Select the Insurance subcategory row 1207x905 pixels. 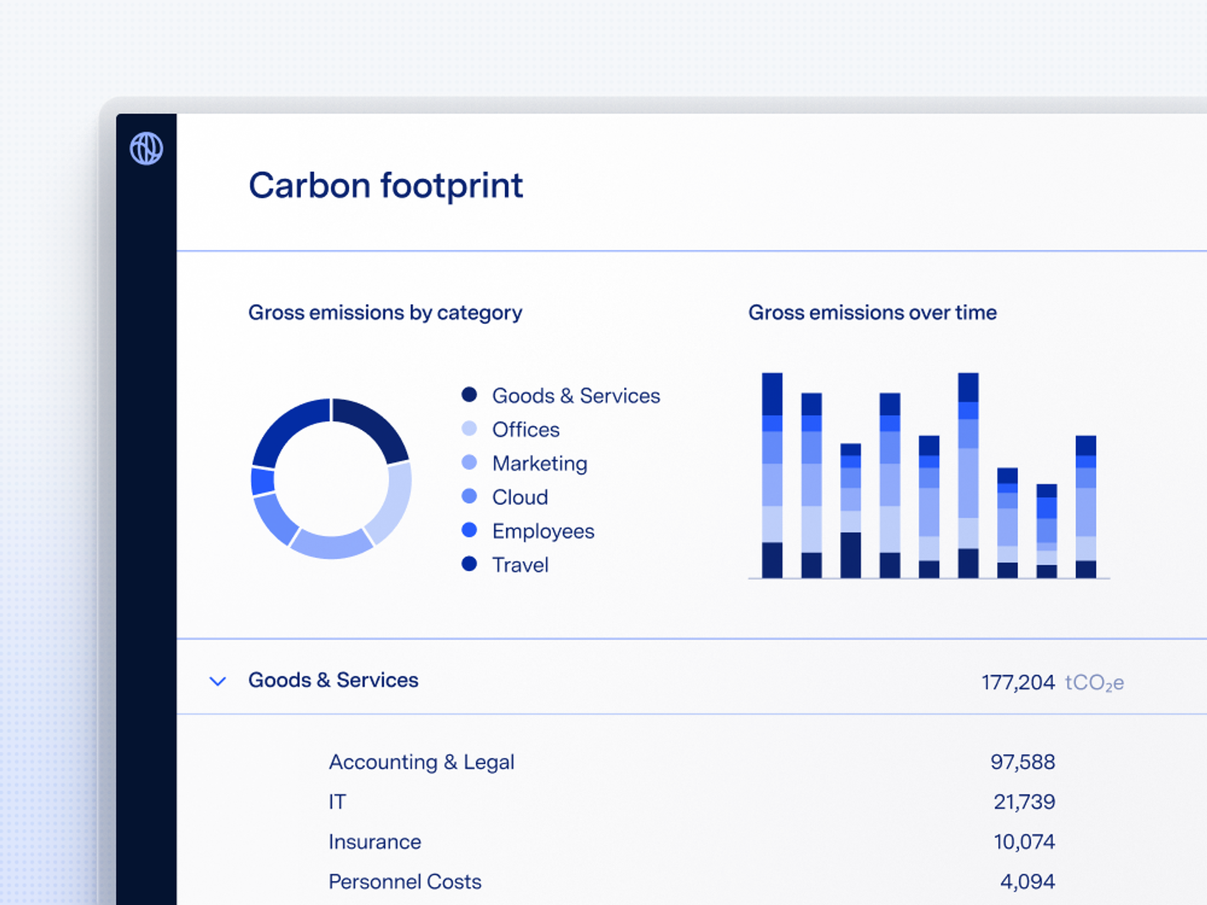375,842
